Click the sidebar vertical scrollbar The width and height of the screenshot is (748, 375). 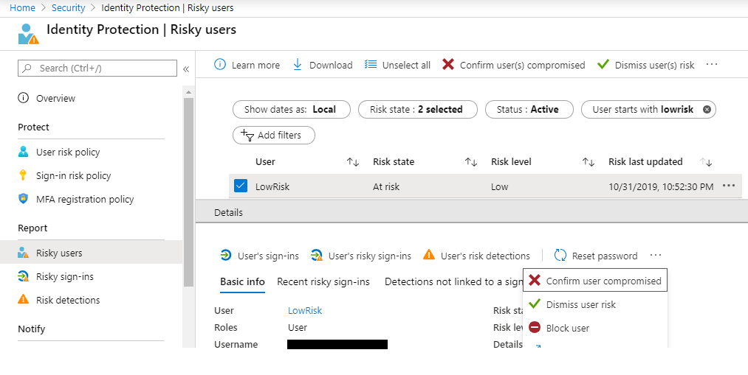point(188,192)
